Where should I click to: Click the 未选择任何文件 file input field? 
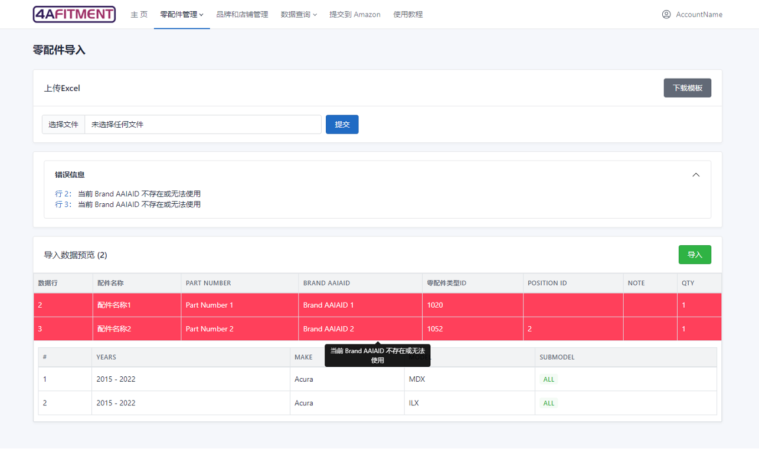pos(202,125)
